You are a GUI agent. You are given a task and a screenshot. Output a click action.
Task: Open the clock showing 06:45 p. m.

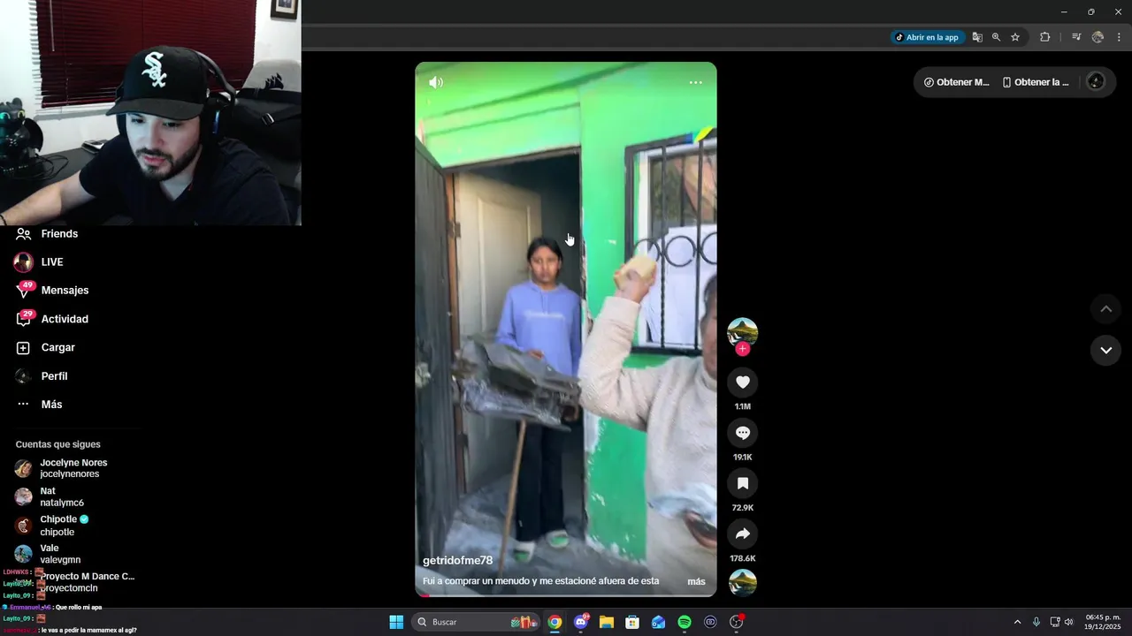(1103, 622)
